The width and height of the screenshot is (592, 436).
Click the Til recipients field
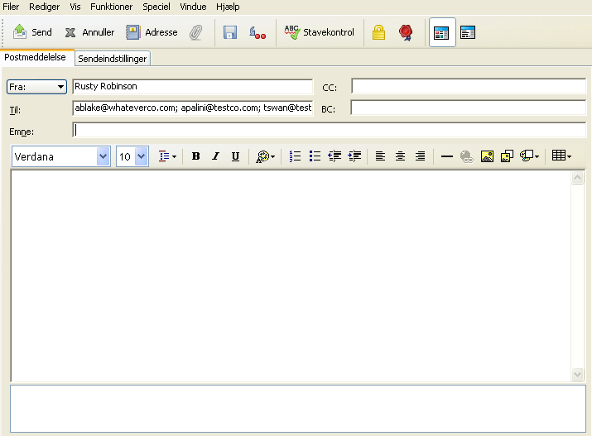coord(193,108)
